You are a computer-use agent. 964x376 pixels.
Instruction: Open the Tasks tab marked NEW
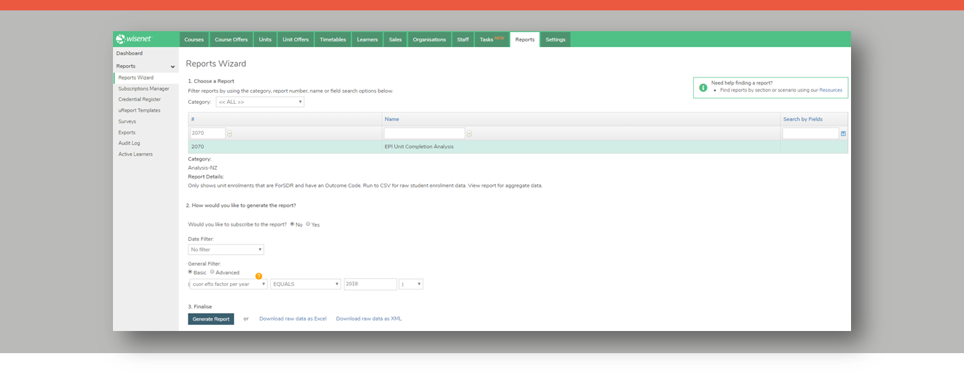point(492,39)
